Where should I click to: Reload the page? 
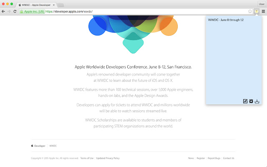tap(15, 11)
